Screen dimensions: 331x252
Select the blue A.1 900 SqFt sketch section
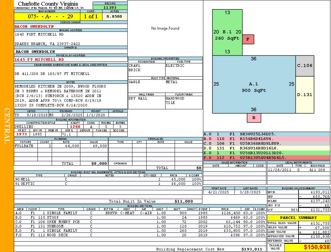point(254,84)
